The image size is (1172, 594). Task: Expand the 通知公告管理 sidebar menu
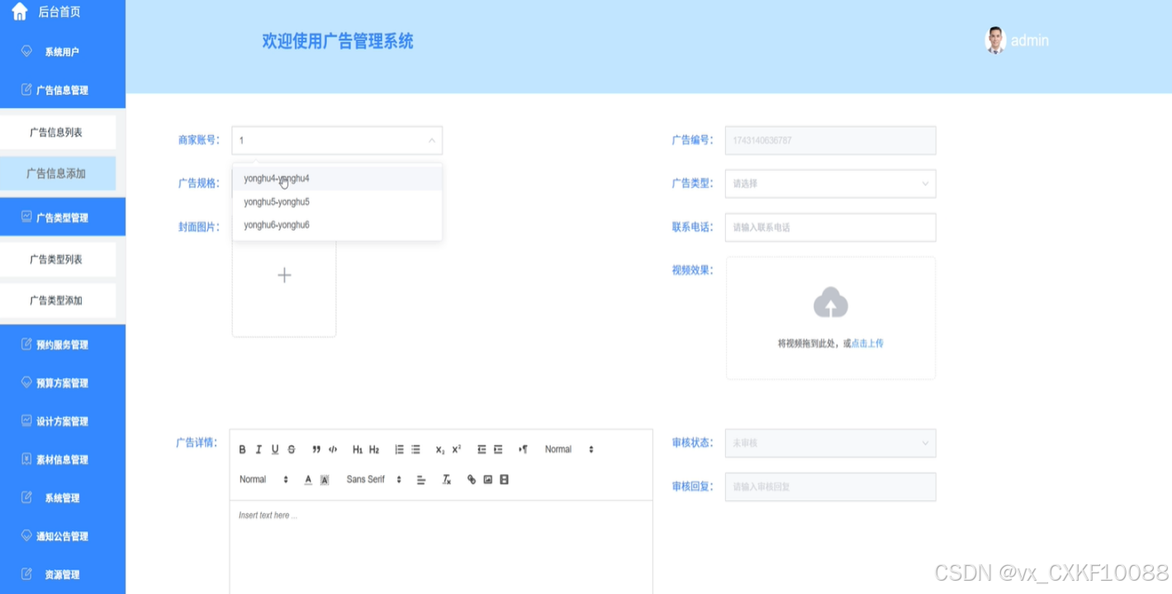coord(63,536)
